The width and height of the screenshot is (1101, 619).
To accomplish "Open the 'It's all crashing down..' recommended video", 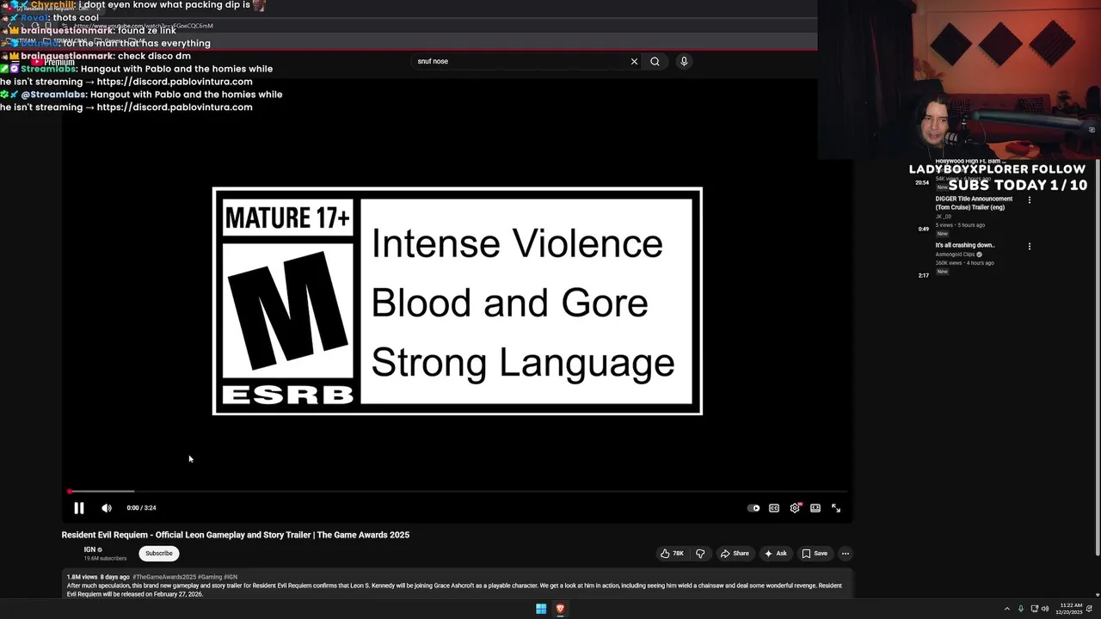I will [965, 245].
